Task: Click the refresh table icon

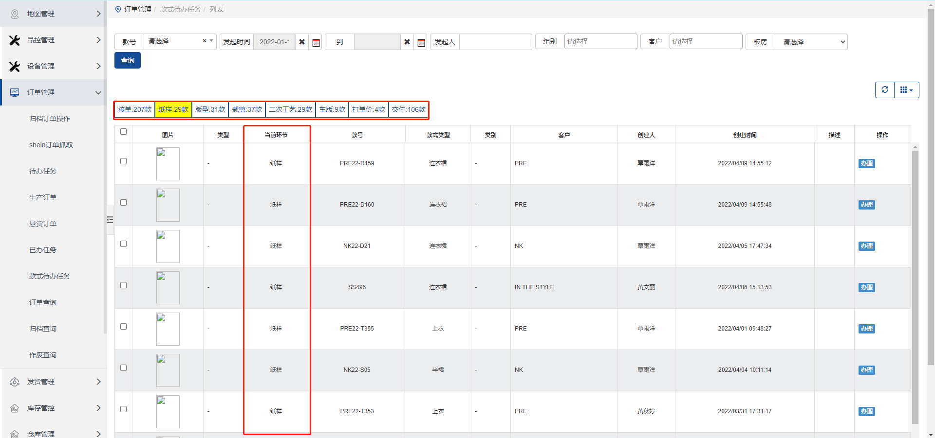Action: pyautogui.click(x=885, y=90)
